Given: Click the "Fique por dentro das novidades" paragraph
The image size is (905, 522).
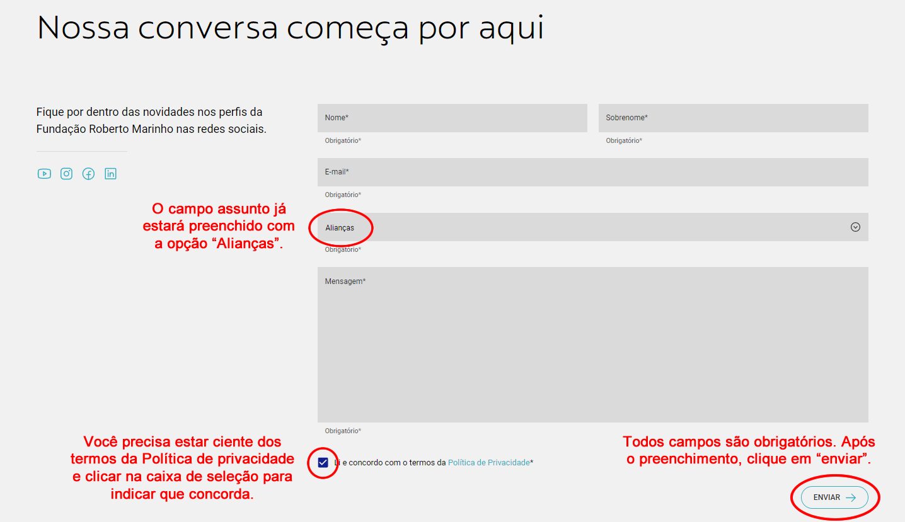Looking at the screenshot, I should [x=151, y=120].
